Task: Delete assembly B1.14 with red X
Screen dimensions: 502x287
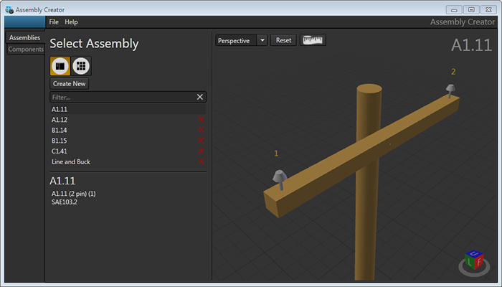Action: pos(201,131)
